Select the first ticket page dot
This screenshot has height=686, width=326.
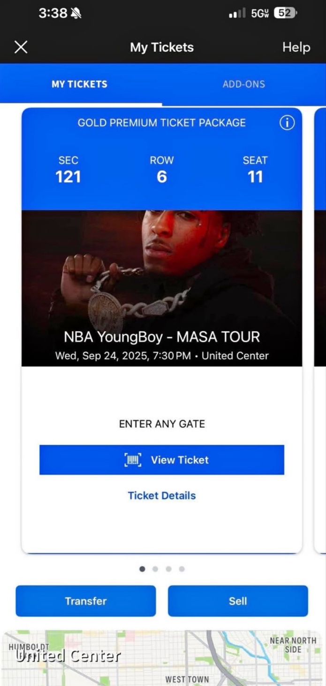click(x=142, y=569)
